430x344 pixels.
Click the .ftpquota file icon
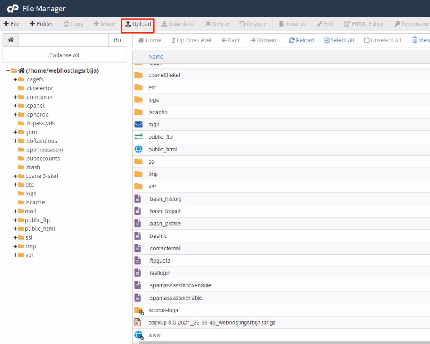138,261
